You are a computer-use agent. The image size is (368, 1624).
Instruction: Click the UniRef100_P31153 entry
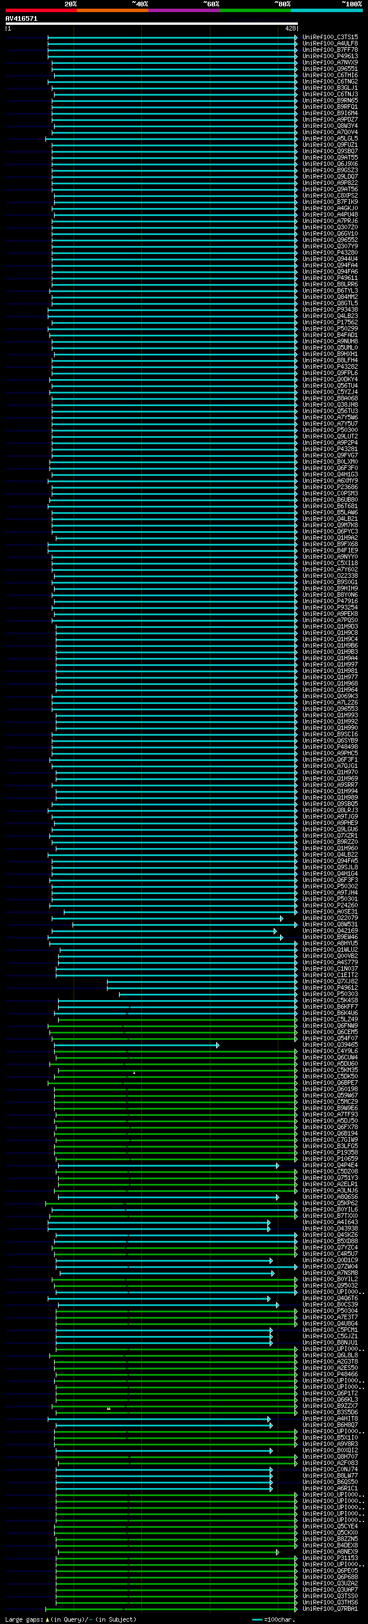pos(330,1558)
